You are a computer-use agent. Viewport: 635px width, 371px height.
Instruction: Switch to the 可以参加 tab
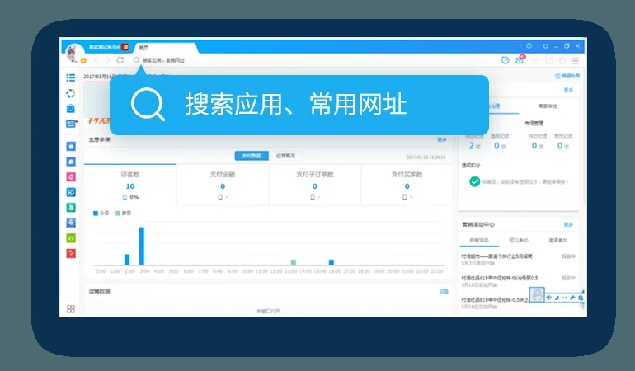[x=519, y=240]
